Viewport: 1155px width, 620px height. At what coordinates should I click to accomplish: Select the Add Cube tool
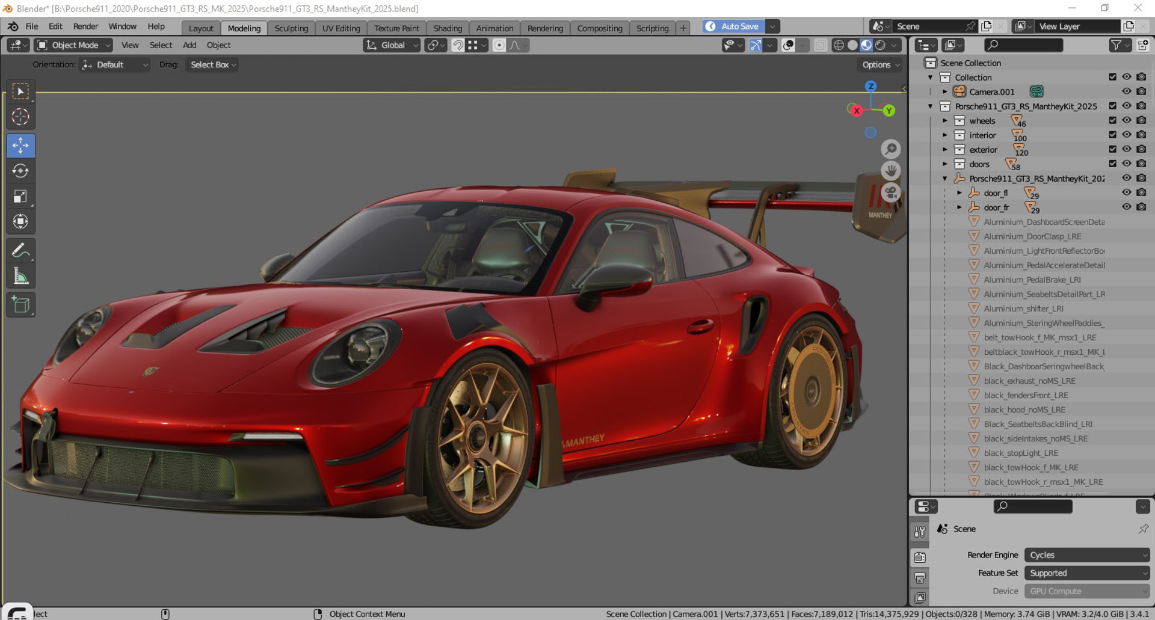(x=20, y=305)
